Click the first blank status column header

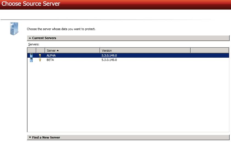32,51
